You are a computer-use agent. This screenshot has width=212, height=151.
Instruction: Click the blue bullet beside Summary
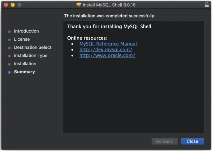coord(9,72)
